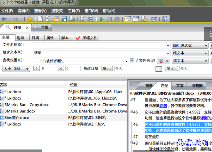Click the favorites star icon

pyautogui.click(x=30, y=19)
